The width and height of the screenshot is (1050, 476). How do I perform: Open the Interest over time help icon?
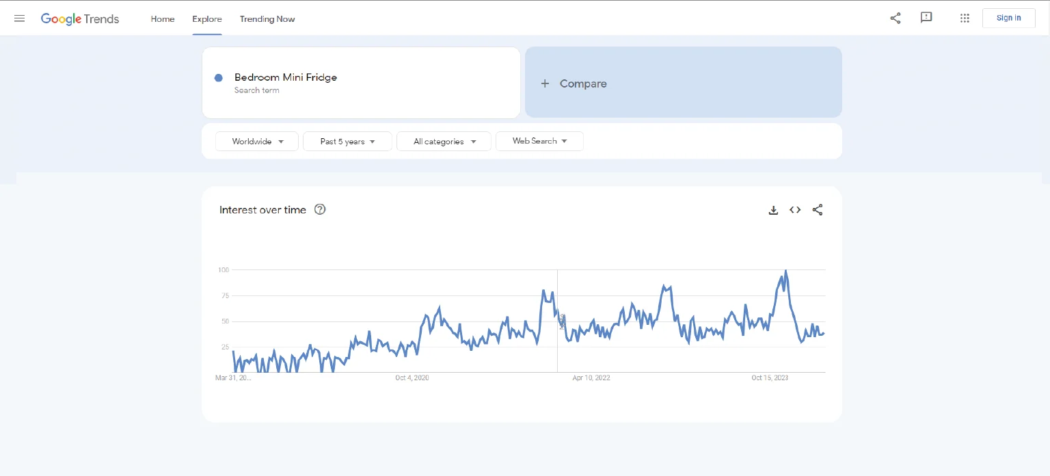(x=319, y=209)
